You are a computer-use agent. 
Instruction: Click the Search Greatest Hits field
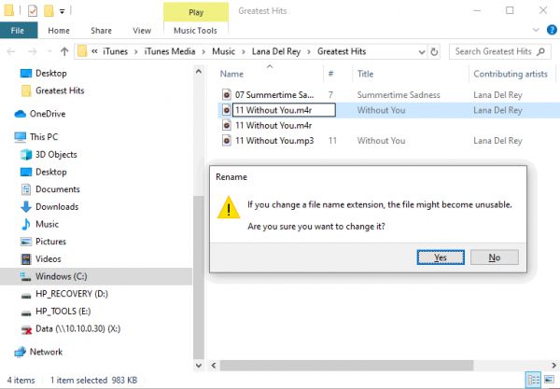point(495,50)
